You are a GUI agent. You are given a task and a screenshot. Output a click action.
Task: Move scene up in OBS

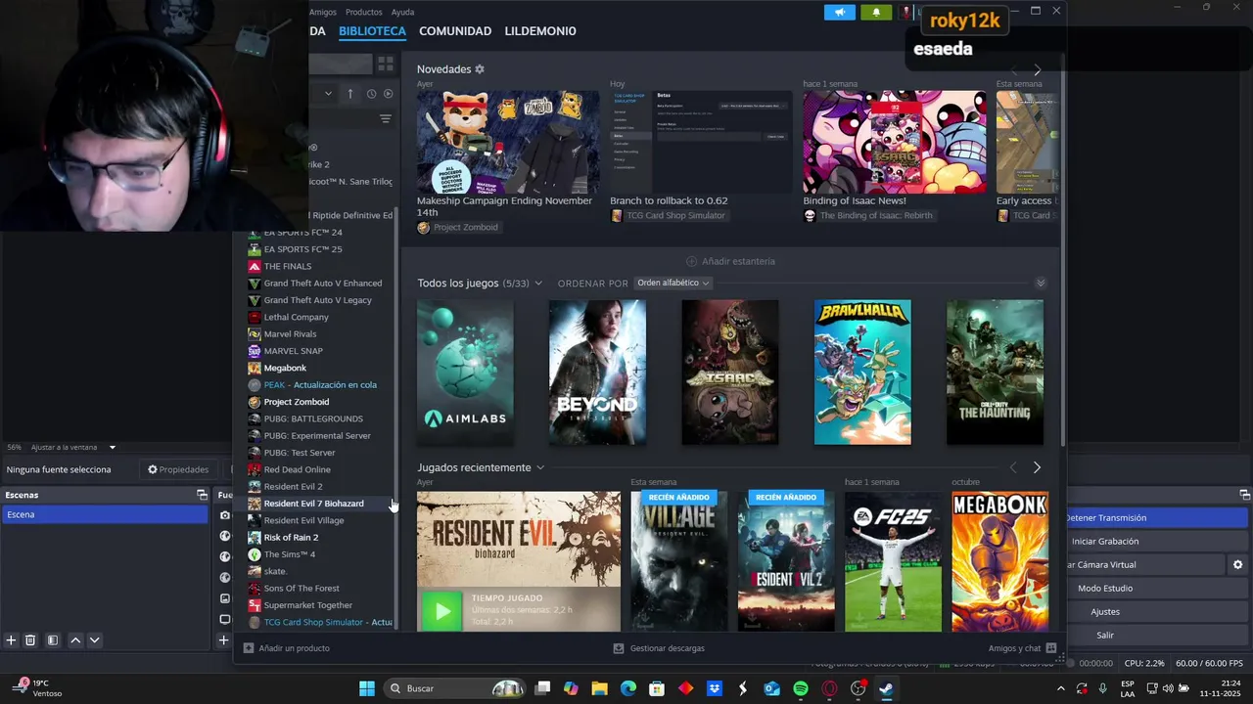pyautogui.click(x=75, y=640)
